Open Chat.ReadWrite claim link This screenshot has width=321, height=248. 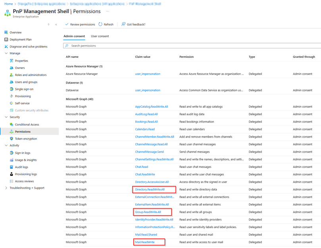(145, 174)
